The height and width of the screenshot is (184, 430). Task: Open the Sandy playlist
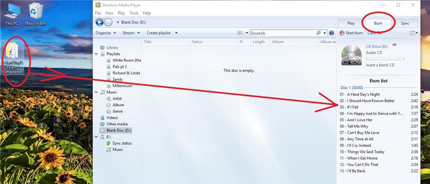point(118,79)
